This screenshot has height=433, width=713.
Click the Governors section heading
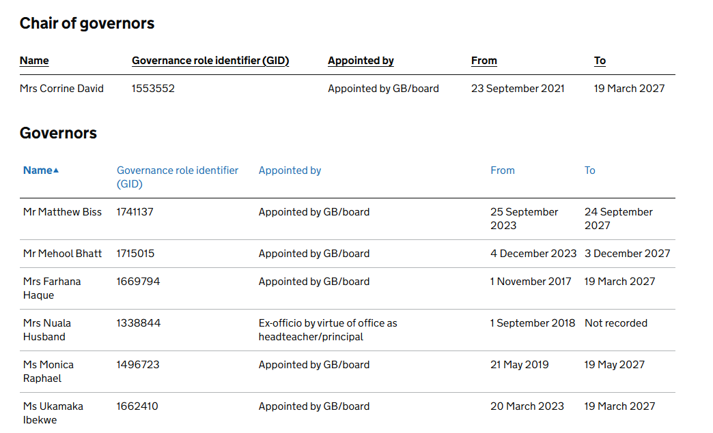(x=58, y=133)
